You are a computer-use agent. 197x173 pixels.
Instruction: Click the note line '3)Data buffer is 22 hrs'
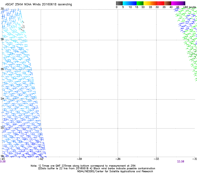coord(96,168)
